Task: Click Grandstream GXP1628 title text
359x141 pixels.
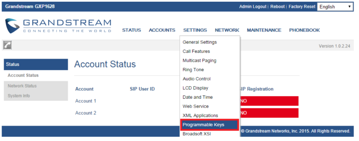Action: point(30,6)
